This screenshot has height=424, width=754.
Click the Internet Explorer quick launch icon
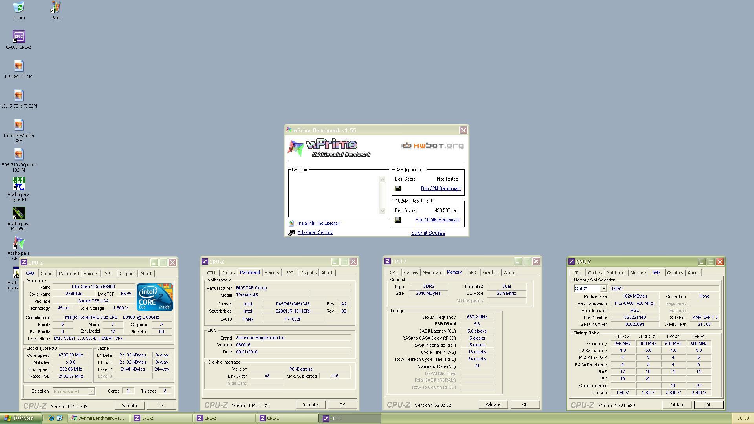[x=51, y=418]
